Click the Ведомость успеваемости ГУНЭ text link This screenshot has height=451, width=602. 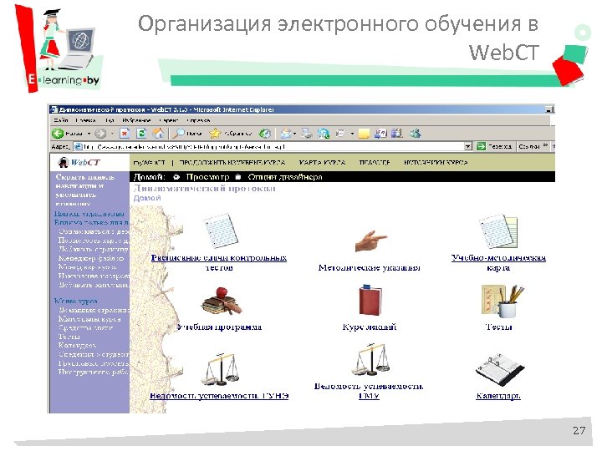219,396
